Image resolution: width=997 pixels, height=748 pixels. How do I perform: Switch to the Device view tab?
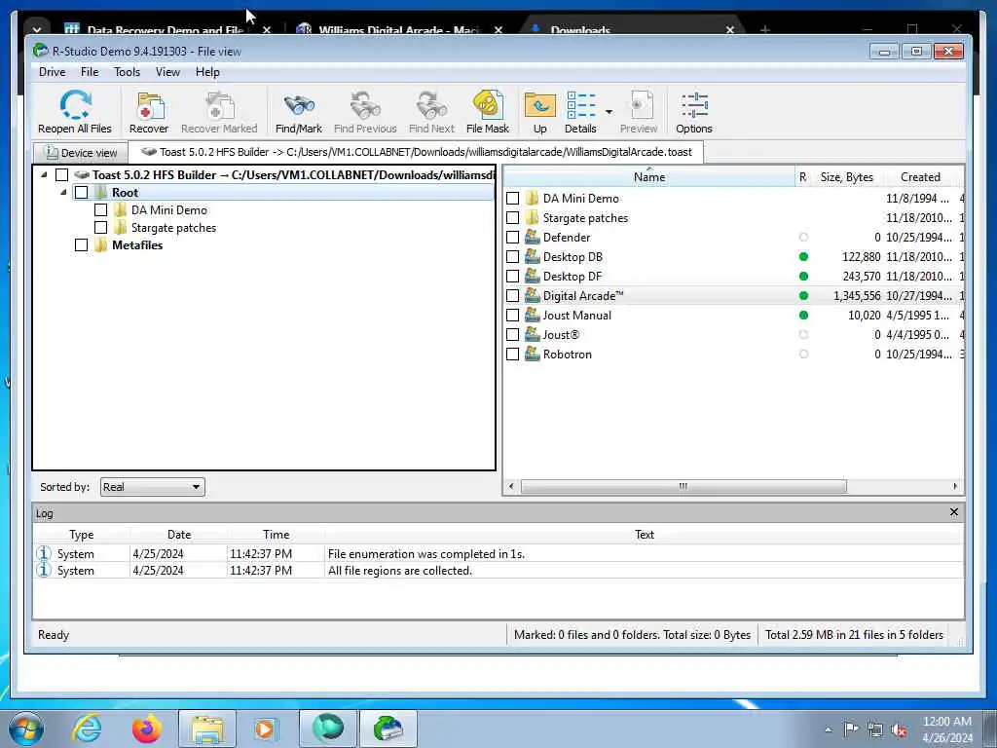(81, 153)
